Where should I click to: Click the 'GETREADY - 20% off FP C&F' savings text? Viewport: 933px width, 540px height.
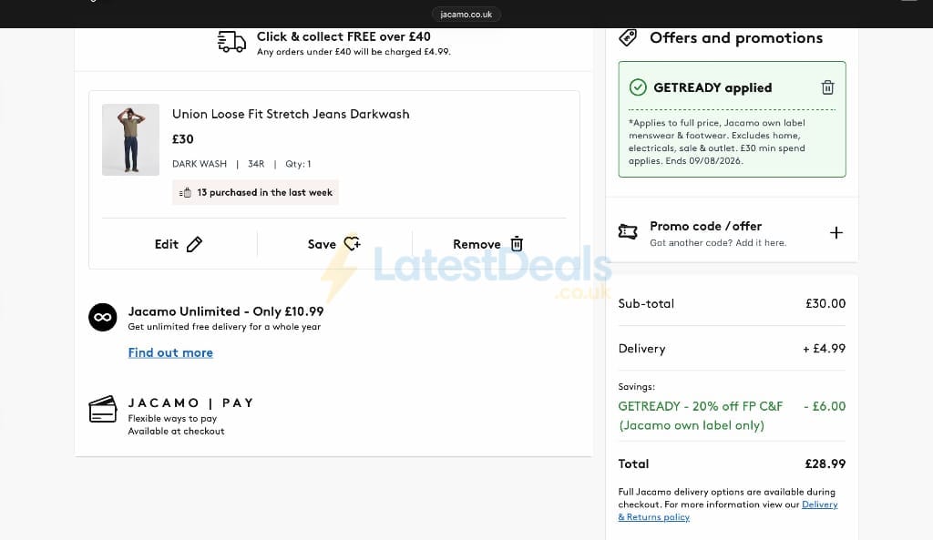tap(701, 406)
